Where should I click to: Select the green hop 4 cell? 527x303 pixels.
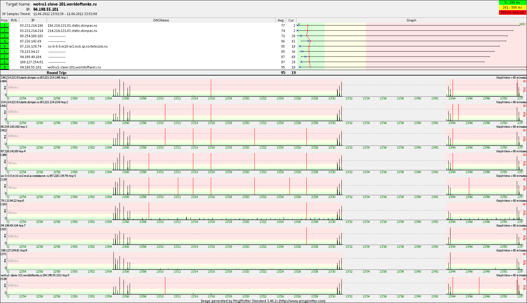tap(5, 41)
